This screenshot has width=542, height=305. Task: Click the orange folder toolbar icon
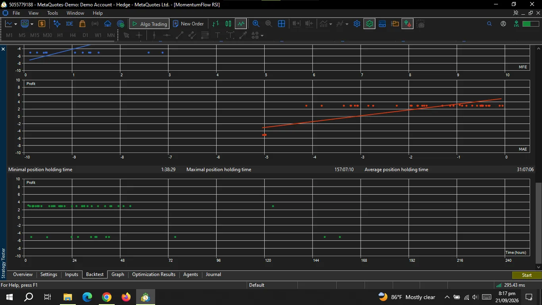[395, 24]
